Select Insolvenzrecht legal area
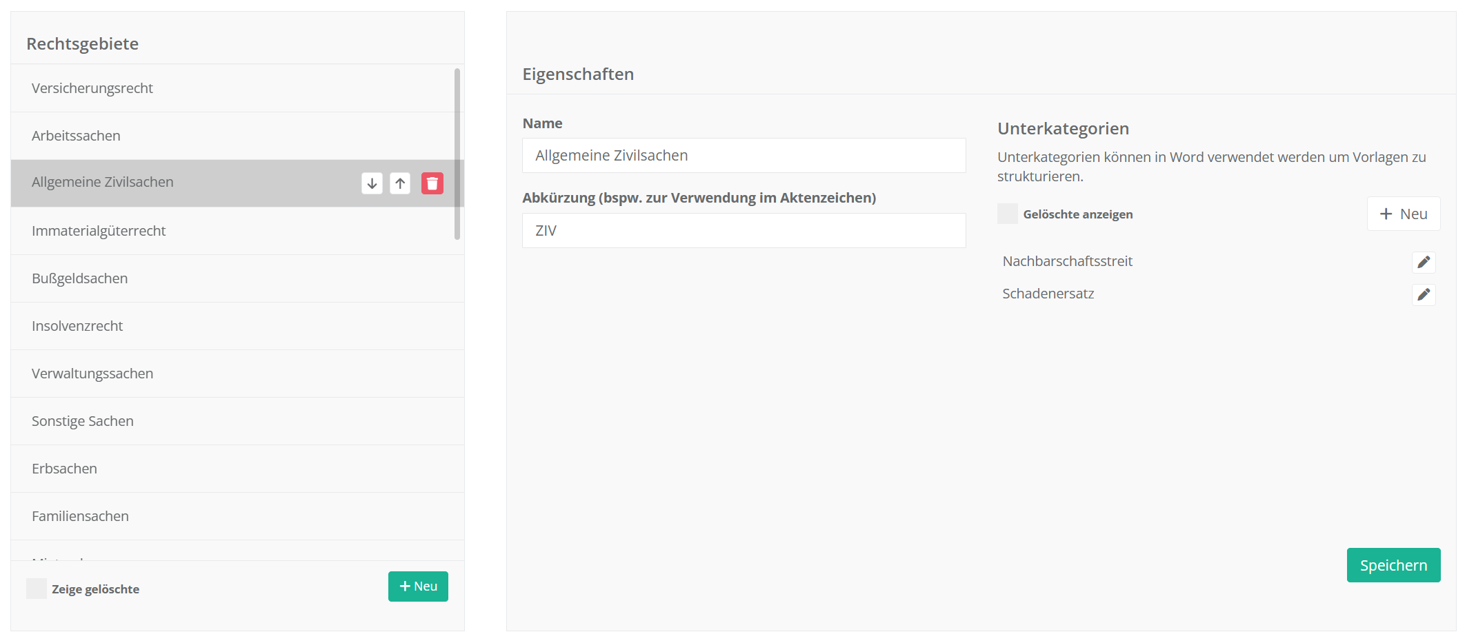Screen dimensions: 1476x643 click(x=77, y=326)
